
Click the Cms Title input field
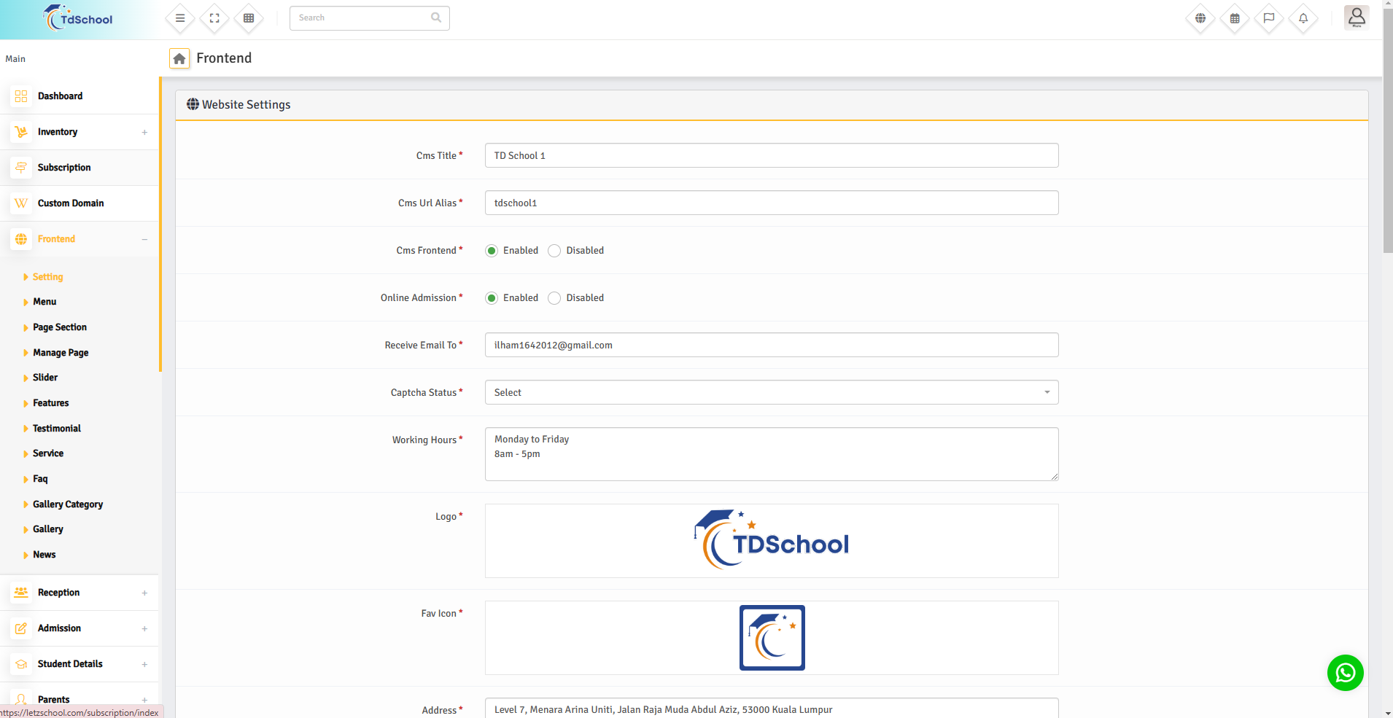coord(771,155)
